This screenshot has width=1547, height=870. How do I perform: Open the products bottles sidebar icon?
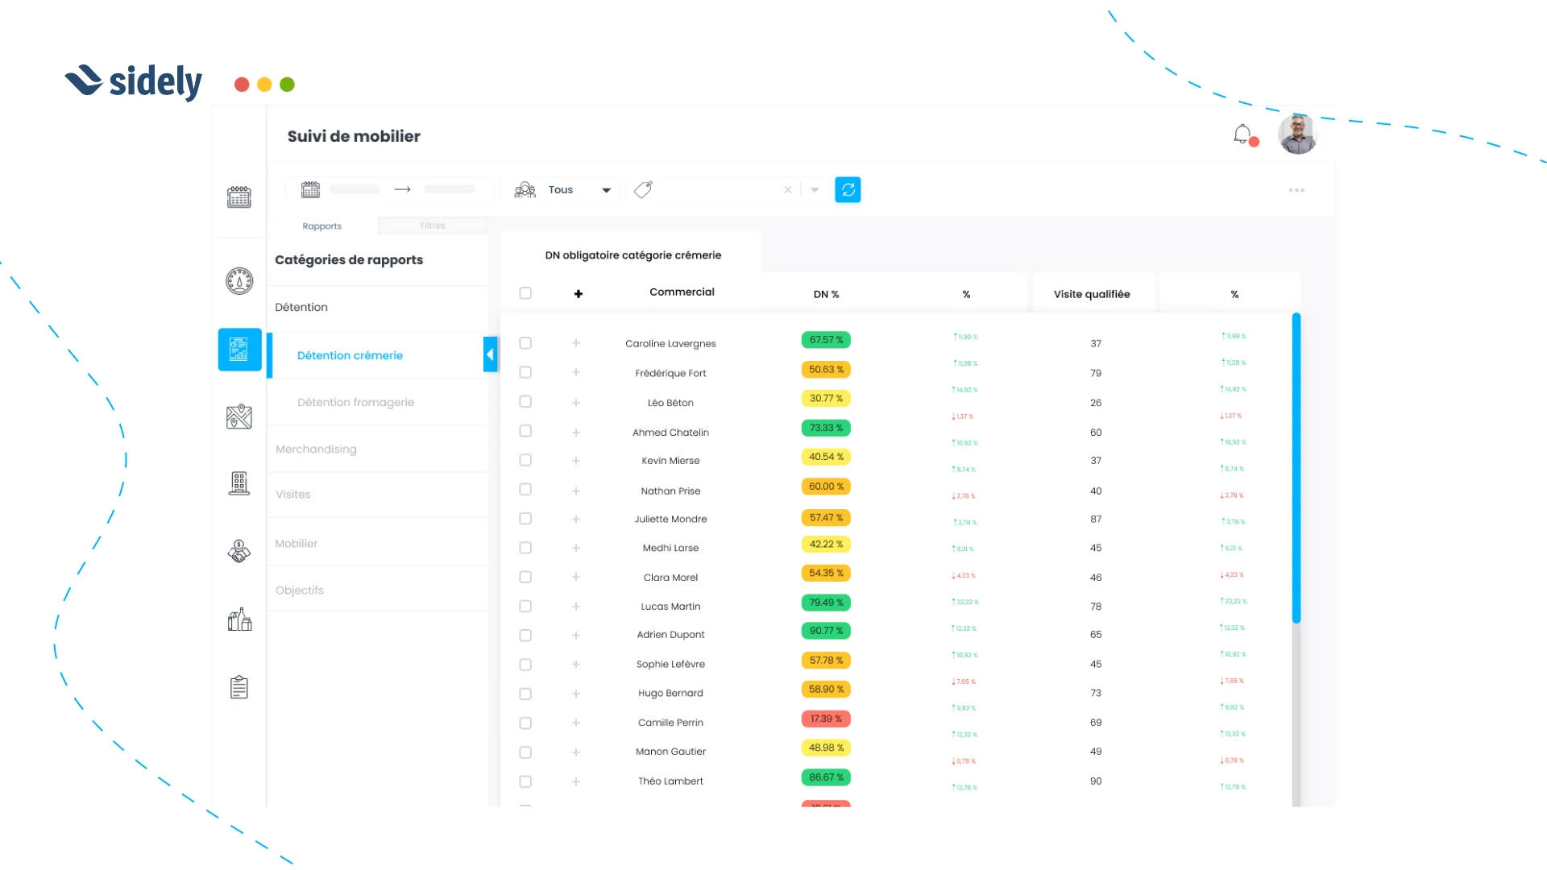point(239,619)
